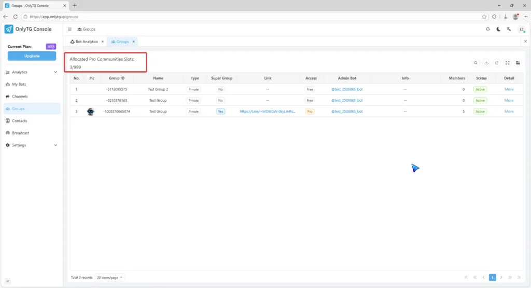Click the download export icon
Viewport: 531px width, 288px height.
coord(486,63)
